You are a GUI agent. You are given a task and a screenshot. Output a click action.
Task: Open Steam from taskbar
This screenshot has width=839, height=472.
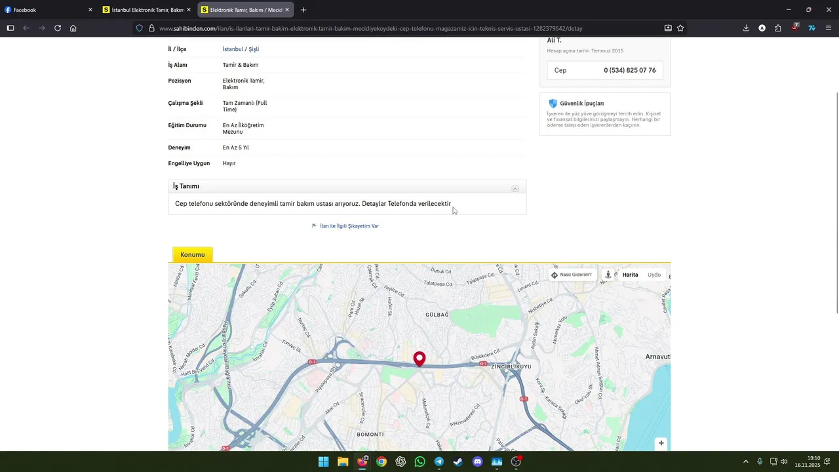458,462
